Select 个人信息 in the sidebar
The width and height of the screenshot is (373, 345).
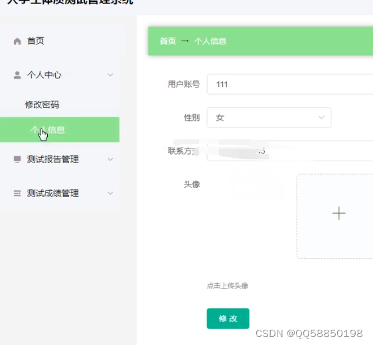point(60,129)
